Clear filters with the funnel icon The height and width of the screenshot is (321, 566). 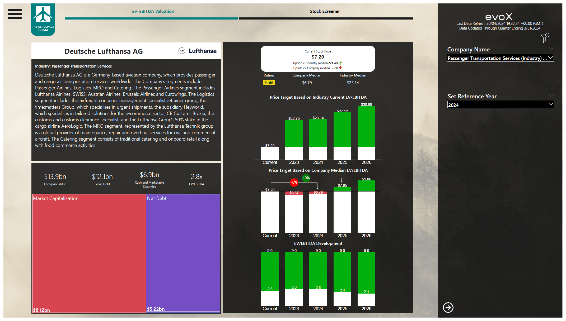pos(544,38)
